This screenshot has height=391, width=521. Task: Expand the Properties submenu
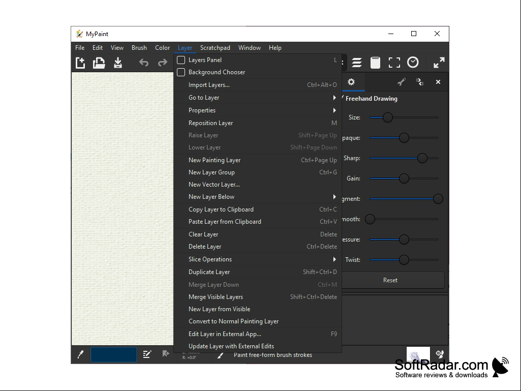(258, 110)
